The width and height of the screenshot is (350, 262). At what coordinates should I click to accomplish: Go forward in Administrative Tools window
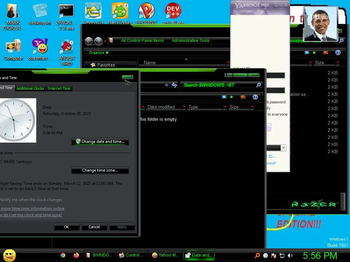tap(98, 41)
